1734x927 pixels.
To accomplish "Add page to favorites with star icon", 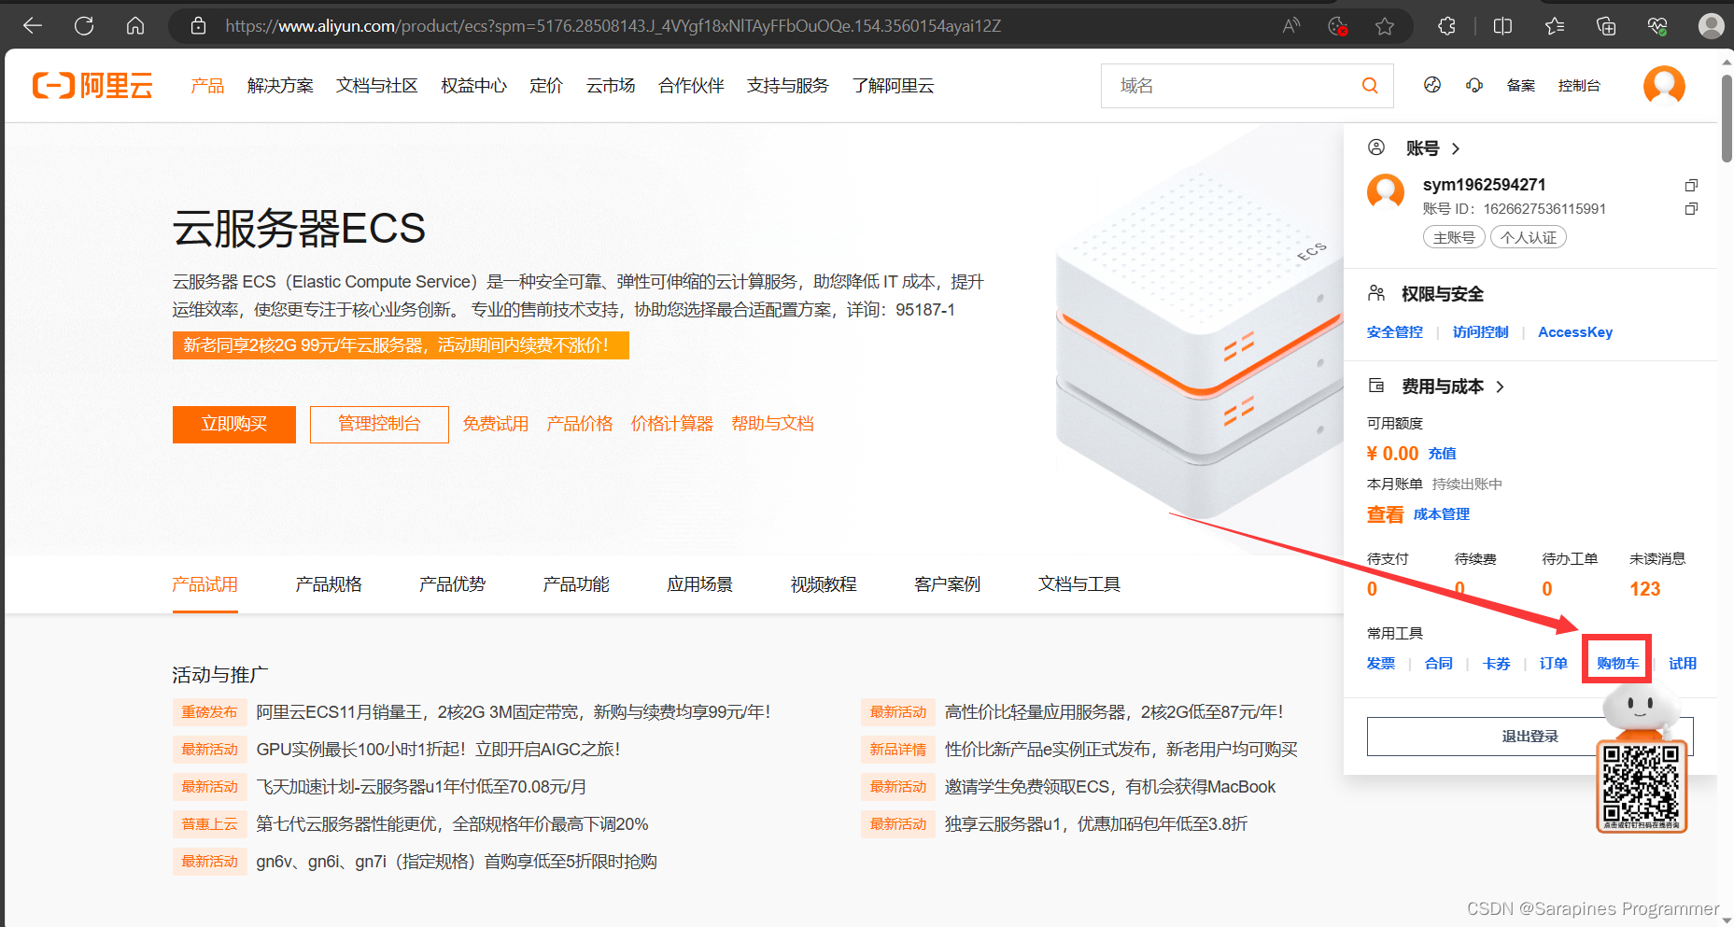I will (x=1385, y=26).
